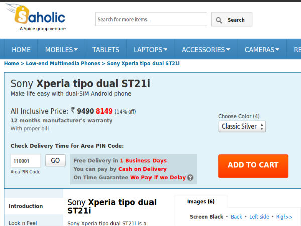View the Back image link

(236, 217)
